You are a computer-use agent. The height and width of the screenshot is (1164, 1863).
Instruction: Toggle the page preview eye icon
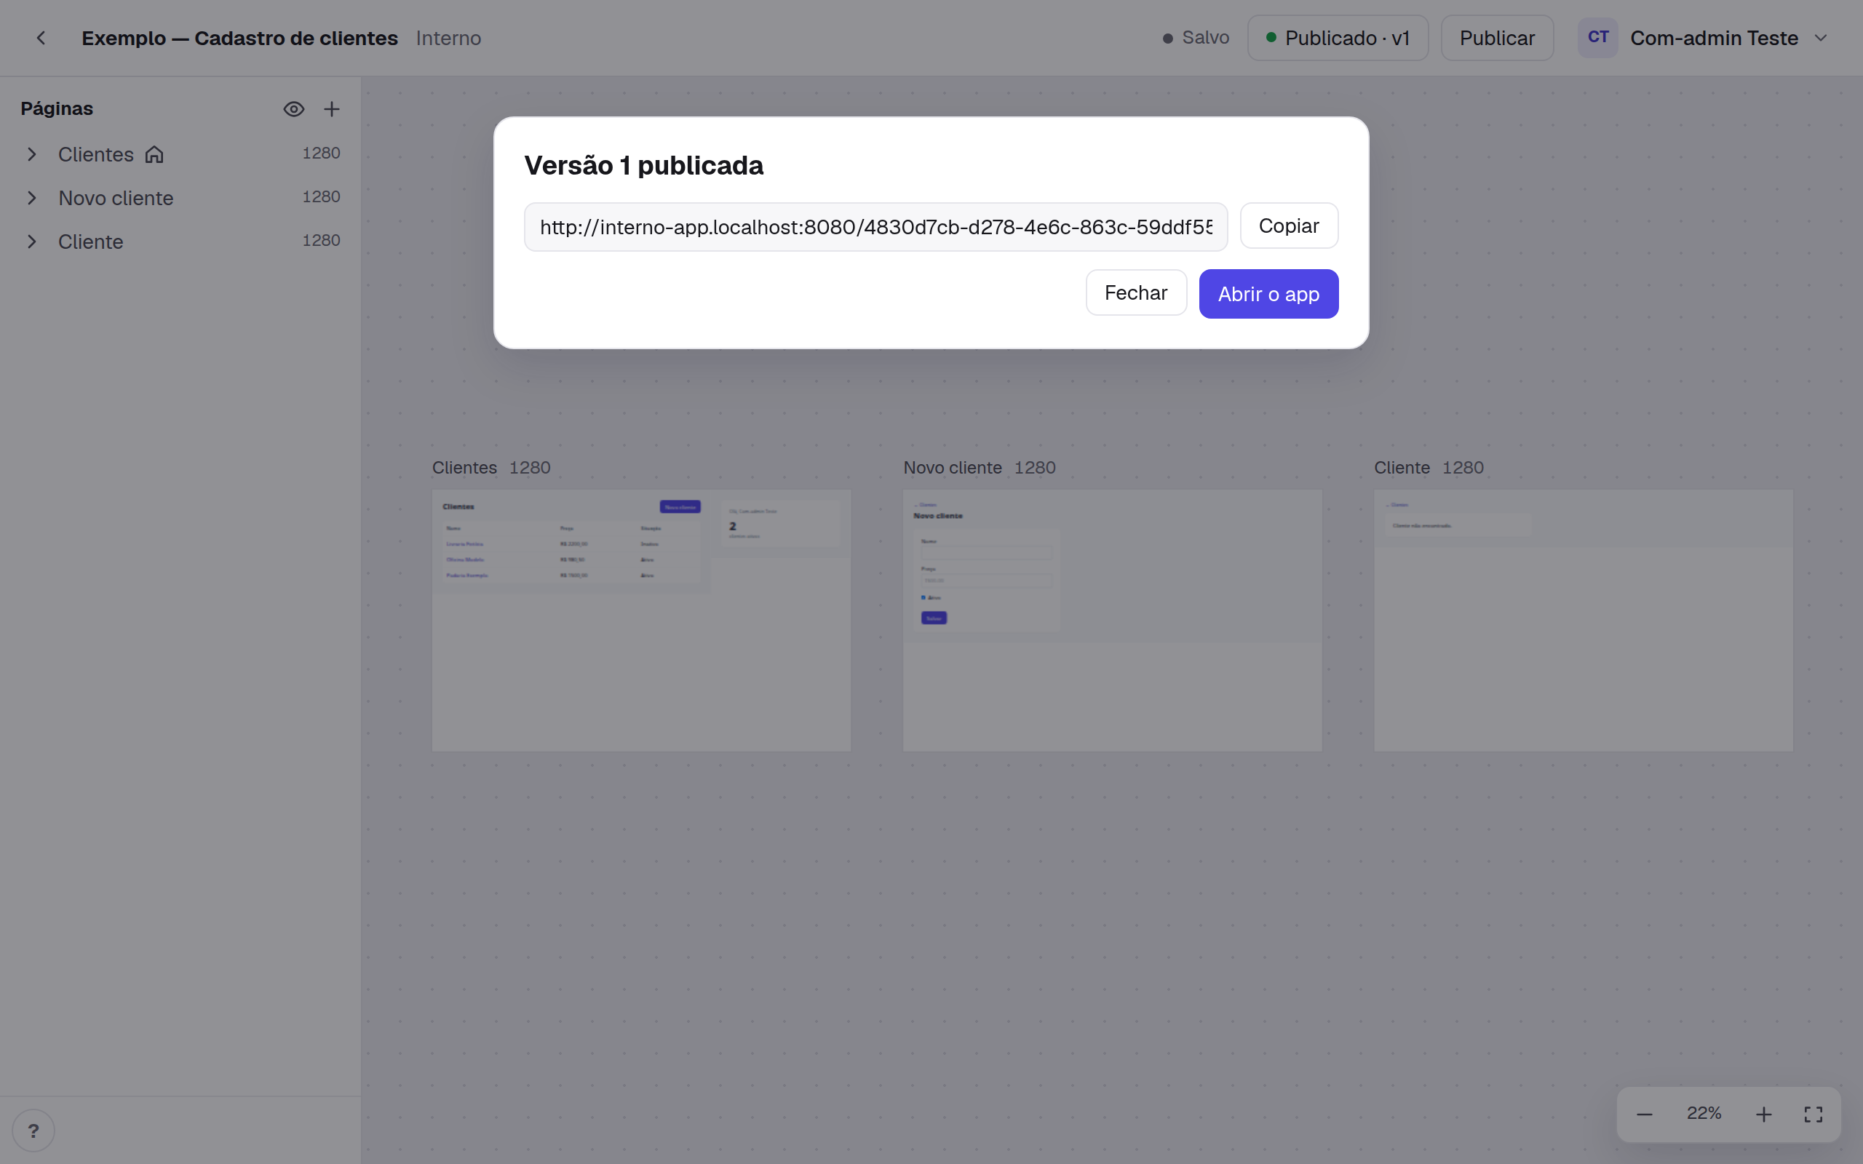click(293, 109)
